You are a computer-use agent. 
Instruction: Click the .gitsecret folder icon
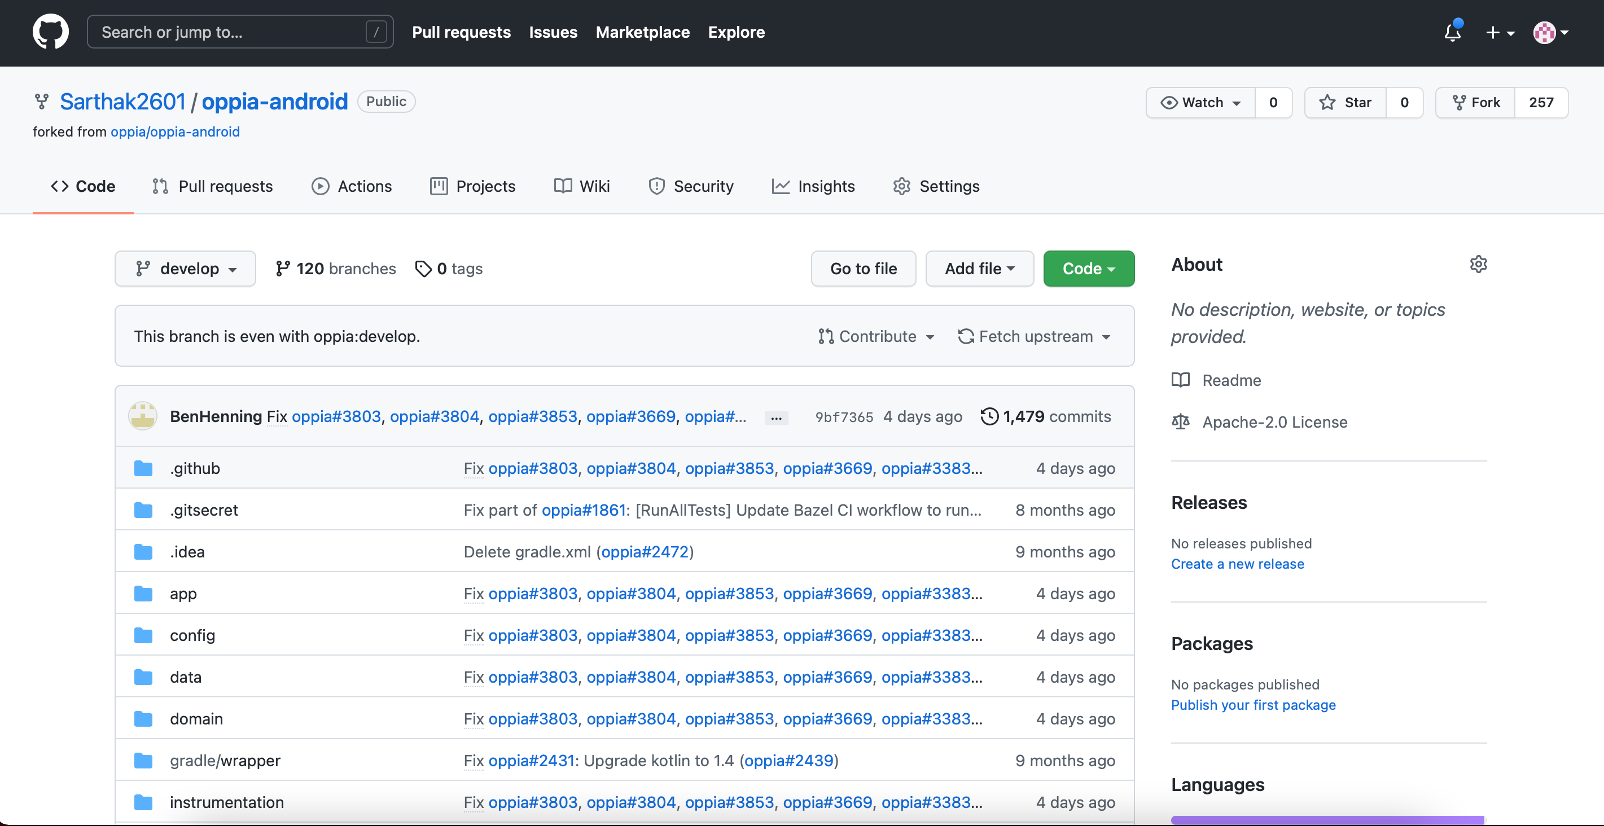[143, 510]
